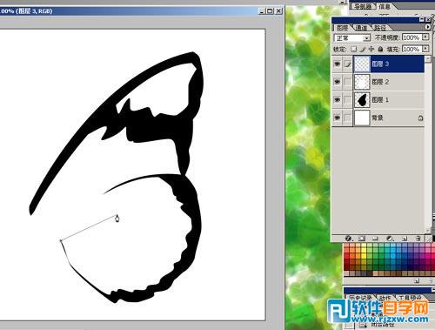Minimize the Layers panel
This screenshot has width=435, height=330.
pyautogui.click(x=422, y=19)
